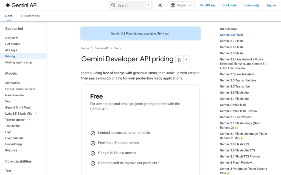Click the check icon beside Limited access
Image resolution: width=281 pixels, height=175 pixels.
point(93,133)
